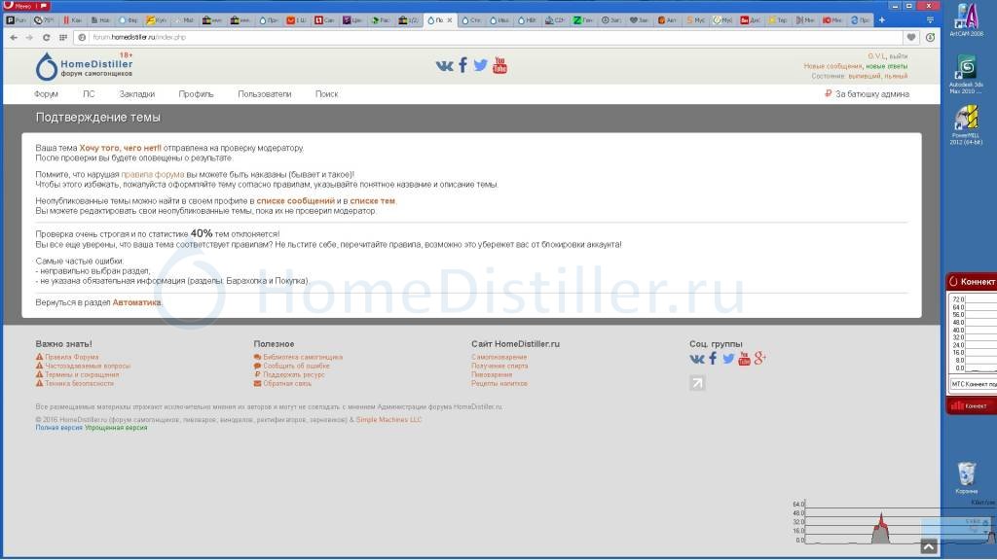Open the ArtCAM 2008 desktop icon
The width and height of the screenshot is (997, 560).
point(966,19)
